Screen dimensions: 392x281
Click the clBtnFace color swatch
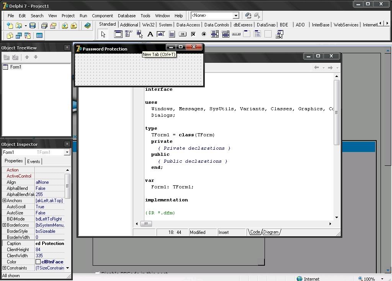[38, 262]
